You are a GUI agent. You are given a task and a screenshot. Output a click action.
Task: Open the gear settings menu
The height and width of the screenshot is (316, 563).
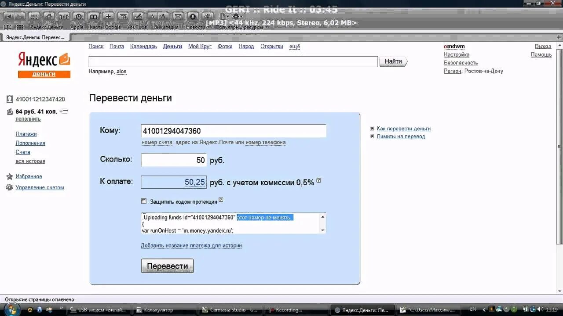click(237, 16)
